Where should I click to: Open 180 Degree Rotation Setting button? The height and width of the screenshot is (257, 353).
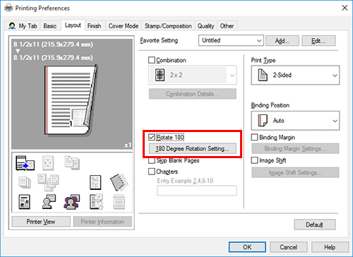[193, 149]
